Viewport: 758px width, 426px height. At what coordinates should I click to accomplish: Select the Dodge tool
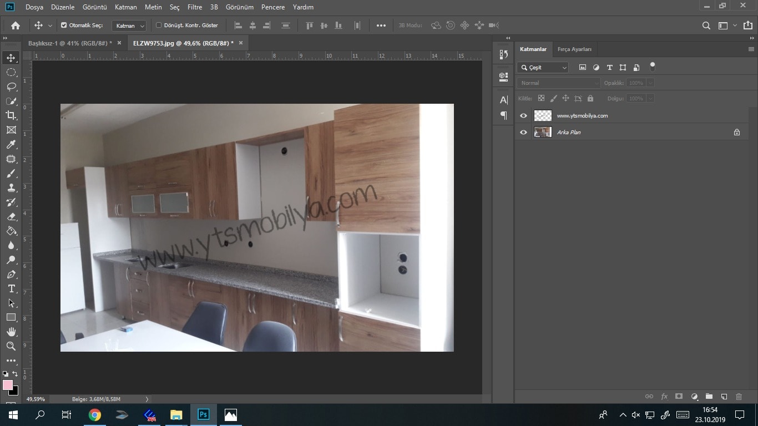click(11, 260)
